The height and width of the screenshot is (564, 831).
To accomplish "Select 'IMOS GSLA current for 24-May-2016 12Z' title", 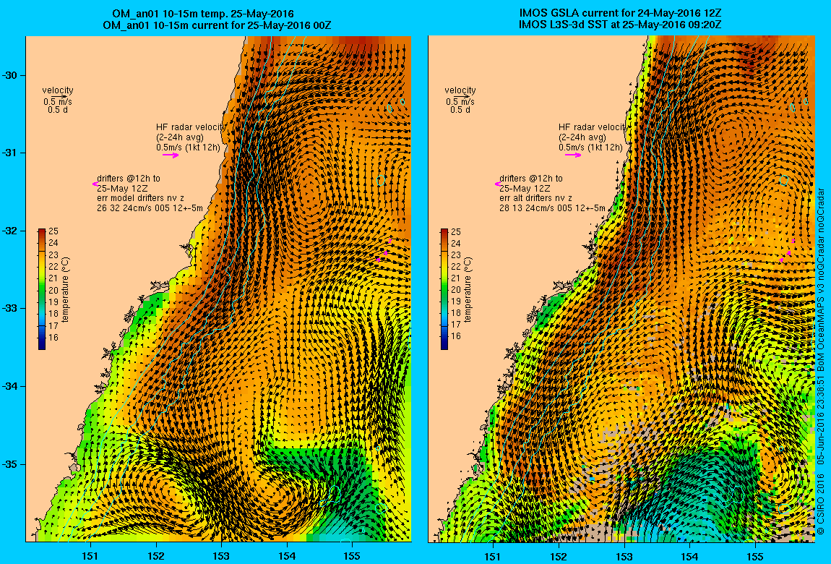I will [x=620, y=14].
